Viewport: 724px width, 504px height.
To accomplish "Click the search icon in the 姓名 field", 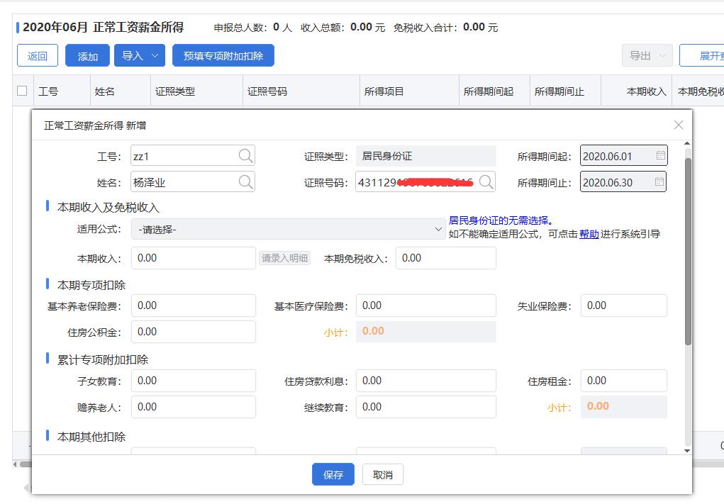I will tap(245, 182).
